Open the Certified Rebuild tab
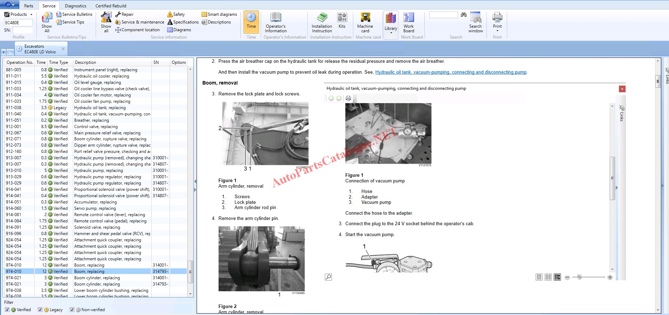669x315 pixels. pos(111,6)
